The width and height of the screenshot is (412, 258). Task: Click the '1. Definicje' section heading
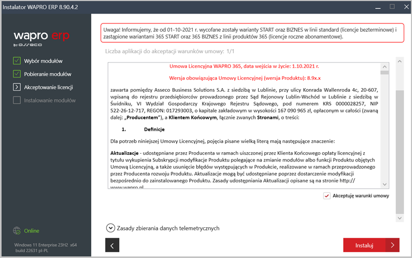coord(143,129)
